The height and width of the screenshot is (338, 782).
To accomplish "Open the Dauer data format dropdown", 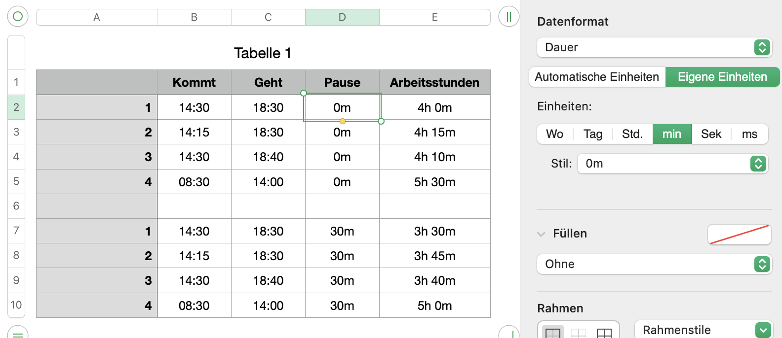I will click(654, 47).
